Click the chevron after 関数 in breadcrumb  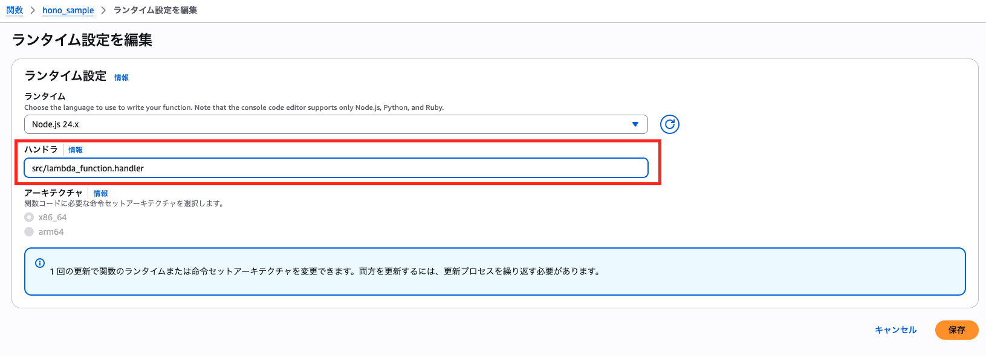coord(33,10)
